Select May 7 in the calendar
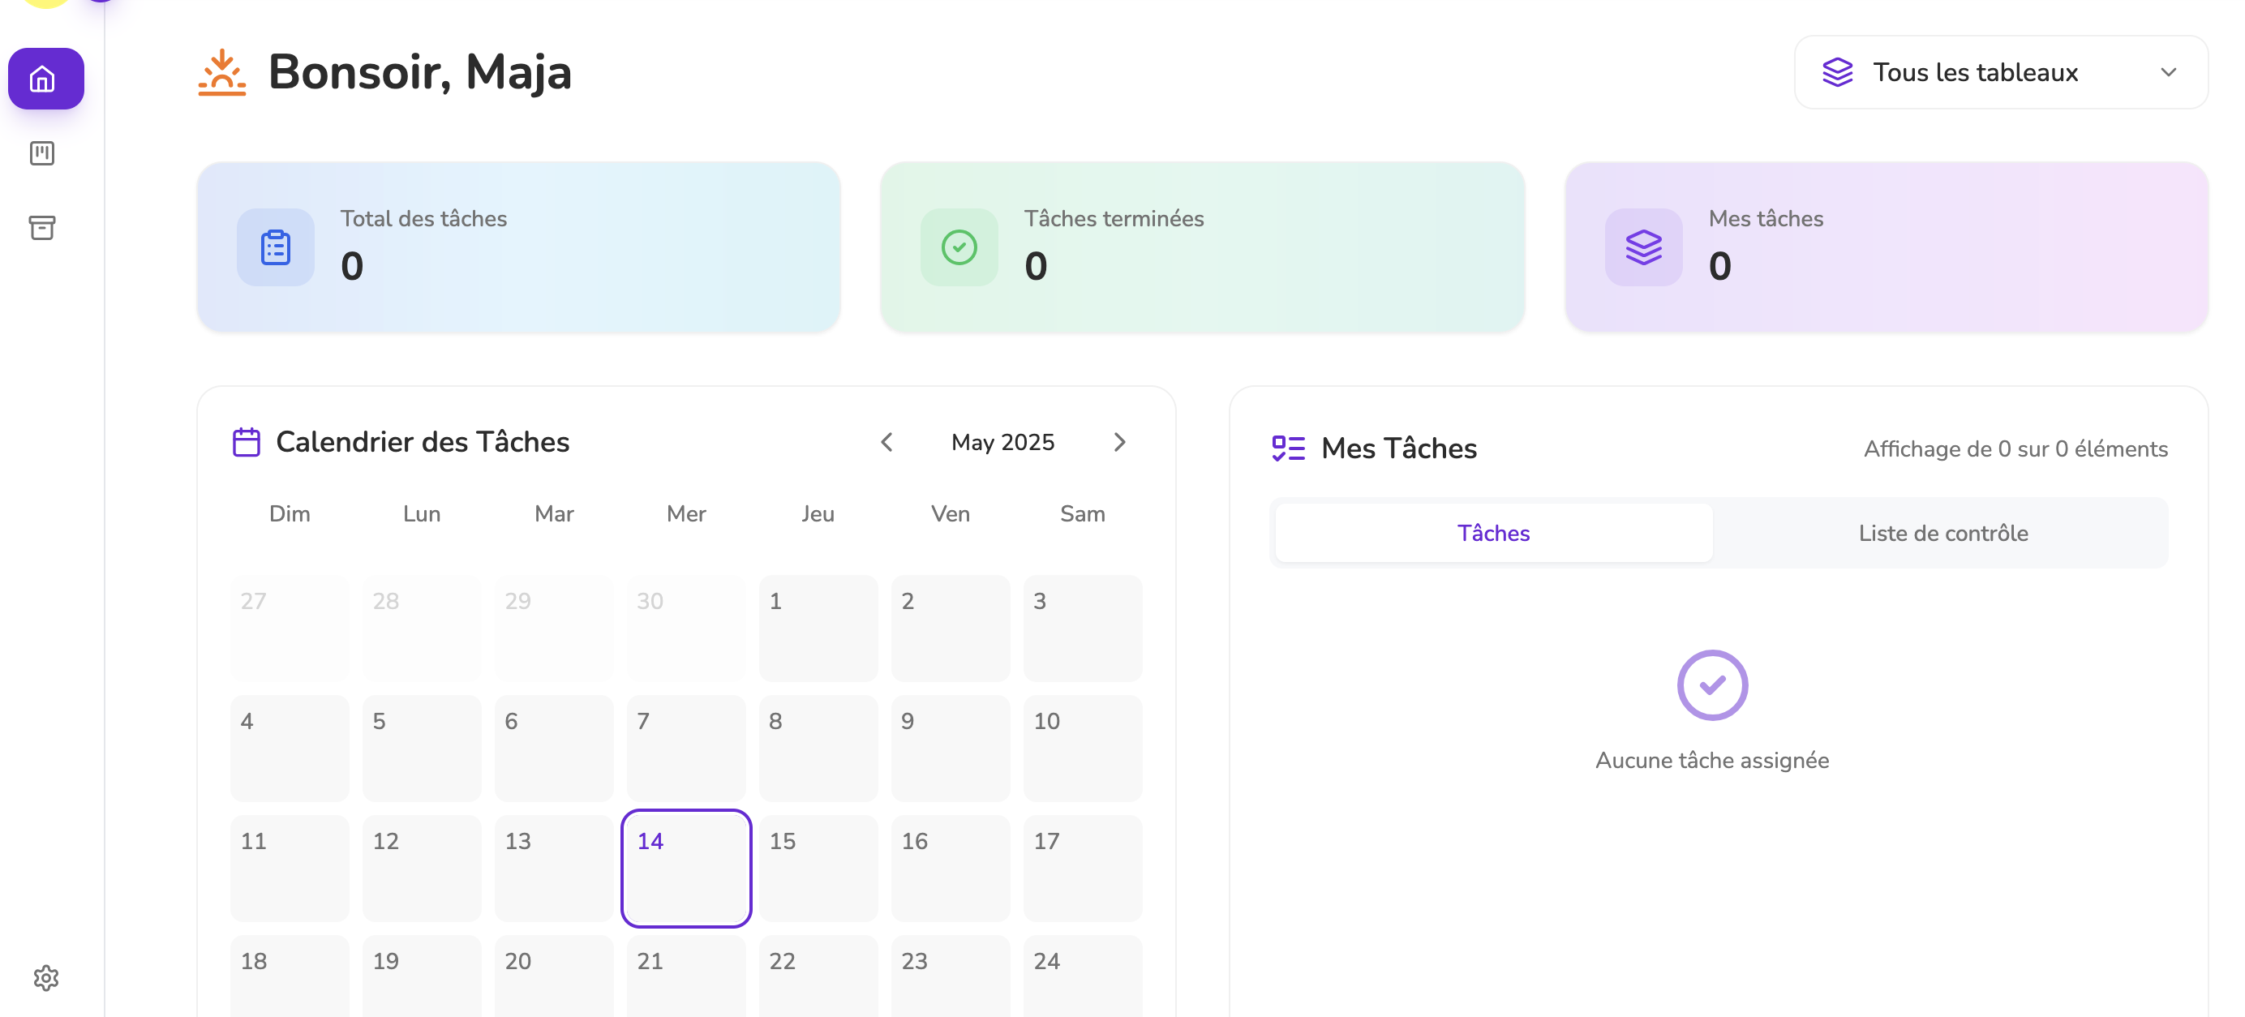The width and height of the screenshot is (2245, 1017). pyautogui.click(x=686, y=749)
